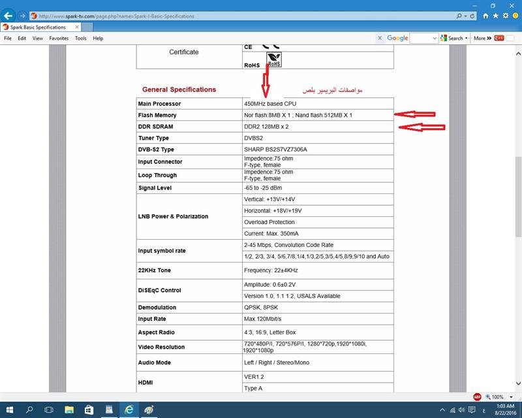Click the browser forward arrow button

pos(22,16)
